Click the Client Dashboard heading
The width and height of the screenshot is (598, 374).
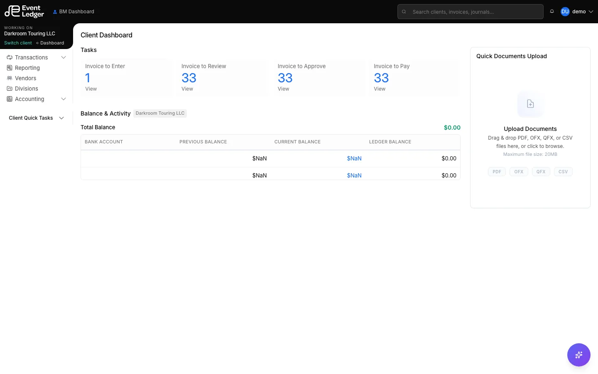(x=106, y=35)
